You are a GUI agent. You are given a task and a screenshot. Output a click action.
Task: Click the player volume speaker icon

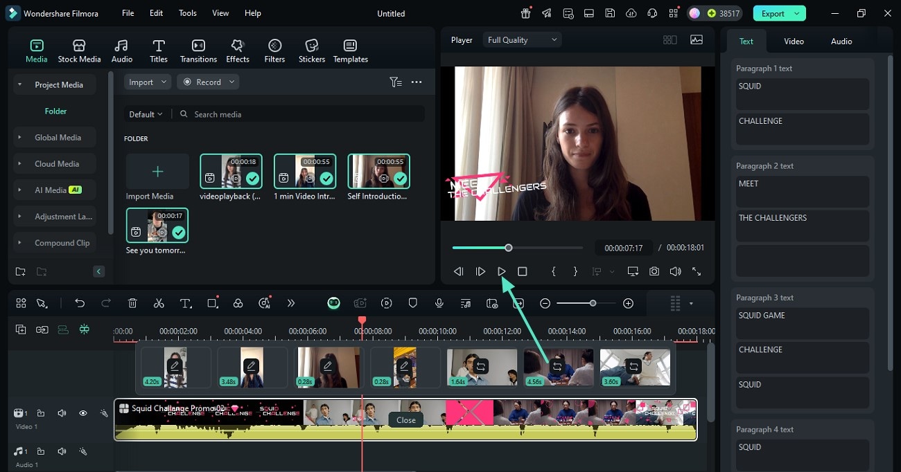(675, 271)
